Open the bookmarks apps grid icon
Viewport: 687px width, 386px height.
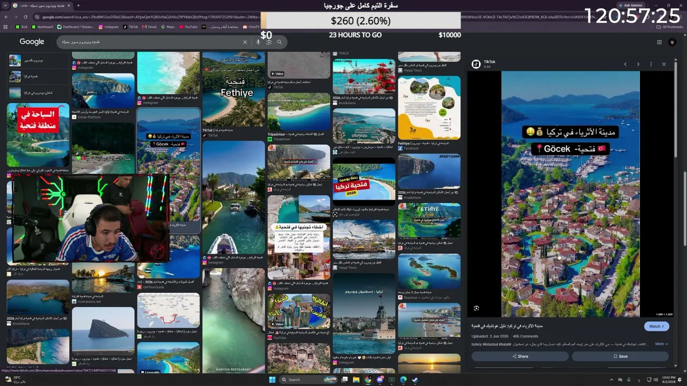tap(6, 27)
